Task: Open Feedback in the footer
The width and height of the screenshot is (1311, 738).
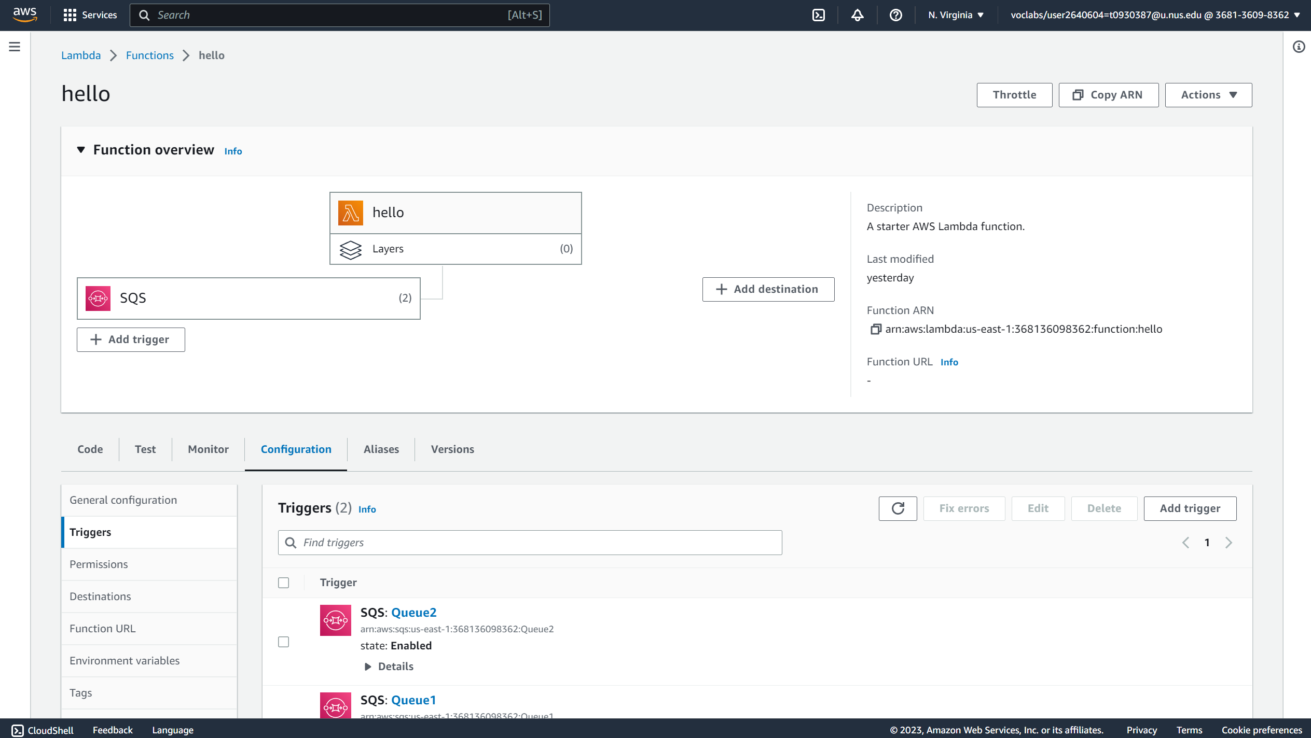Action: click(x=113, y=730)
